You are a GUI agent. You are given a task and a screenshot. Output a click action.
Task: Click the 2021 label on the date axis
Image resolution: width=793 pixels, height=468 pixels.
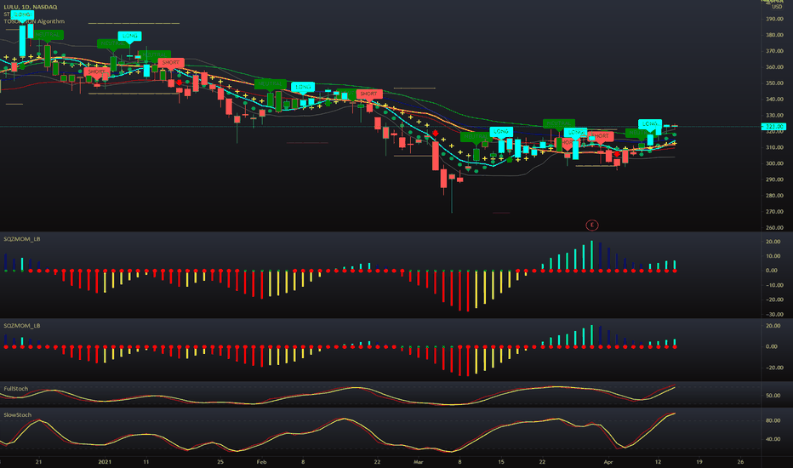pyautogui.click(x=105, y=462)
